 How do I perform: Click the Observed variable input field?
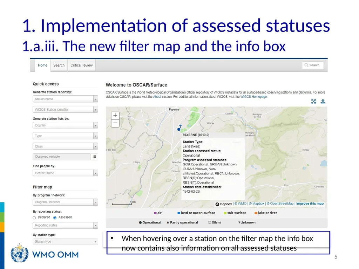pos(62,157)
